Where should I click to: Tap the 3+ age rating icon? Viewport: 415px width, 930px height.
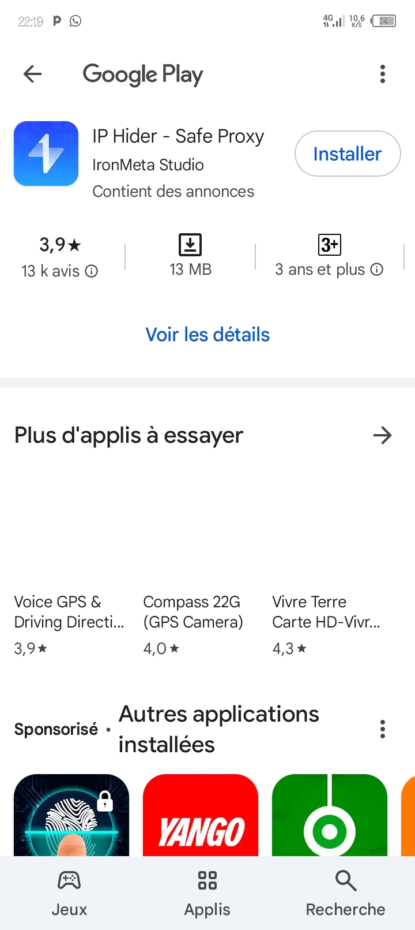tap(330, 245)
